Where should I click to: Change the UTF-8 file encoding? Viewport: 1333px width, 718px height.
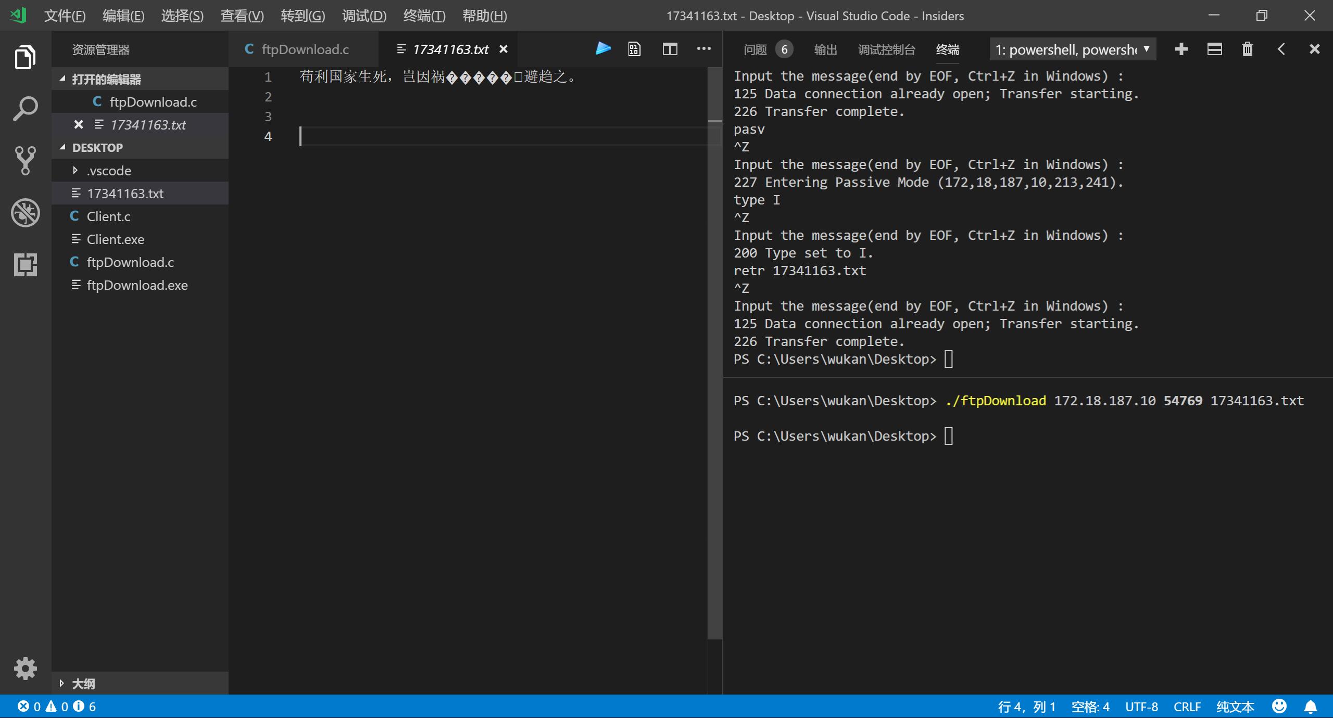click(1141, 707)
